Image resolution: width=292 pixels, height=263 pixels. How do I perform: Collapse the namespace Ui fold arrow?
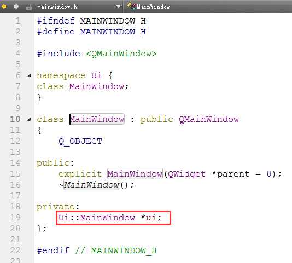tap(29, 75)
